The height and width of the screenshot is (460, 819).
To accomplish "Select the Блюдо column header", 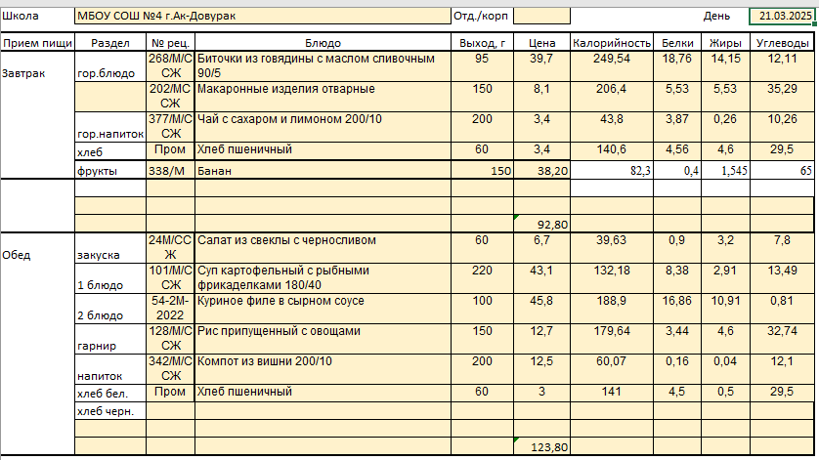I will pos(323,43).
